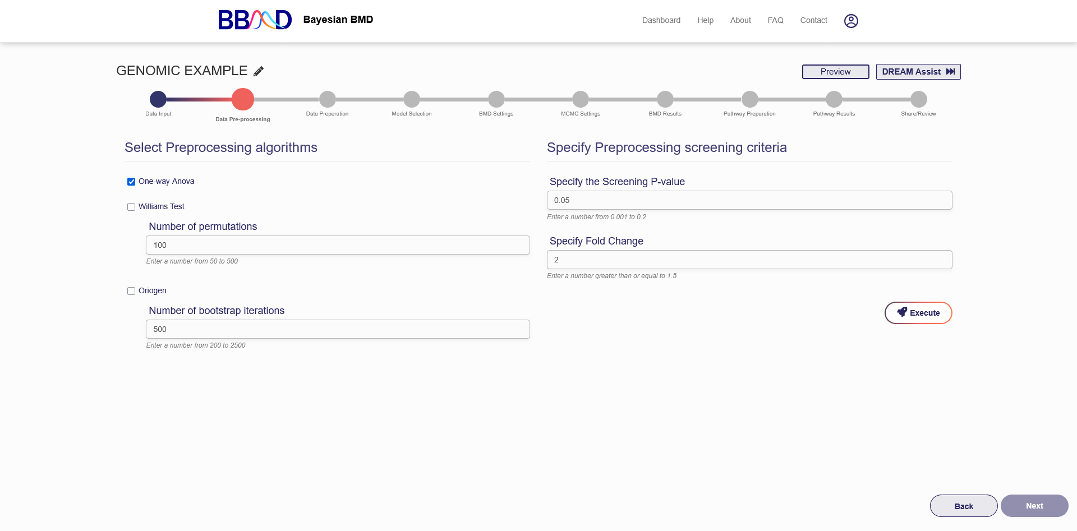Focus the Screening P-value input field
This screenshot has height=531, width=1077.
coord(749,200)
